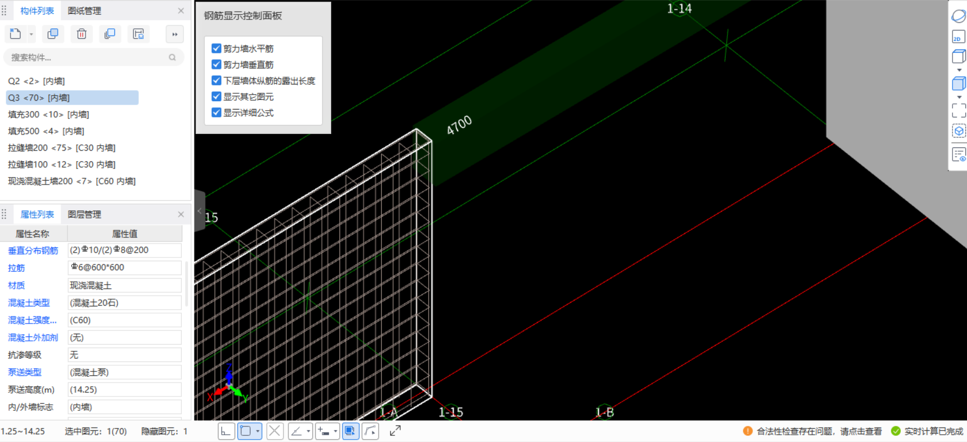Click the rounded-rectangle snap icon
This screenshot has width=967, height=442.
click(x=246, y=431)
